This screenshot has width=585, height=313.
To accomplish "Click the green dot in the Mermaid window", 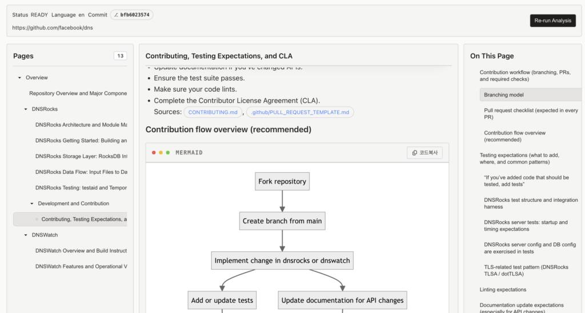I will pyautogui.click(x=168, y=153).
